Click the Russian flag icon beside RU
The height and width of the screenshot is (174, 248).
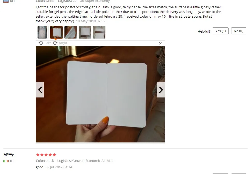(6, 1)
